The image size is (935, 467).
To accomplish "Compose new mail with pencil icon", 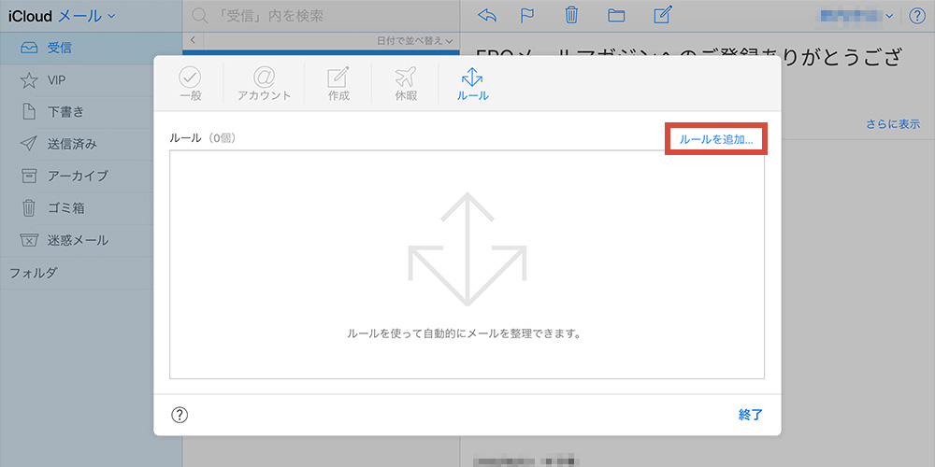I will (663, 15).
